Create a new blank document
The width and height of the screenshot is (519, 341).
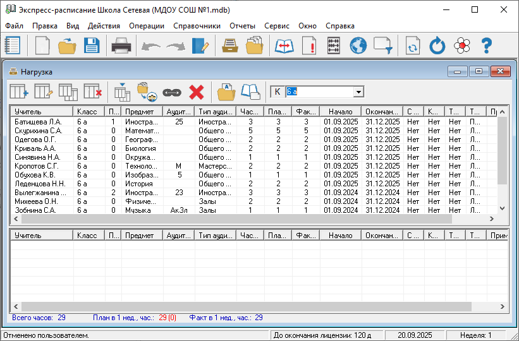tap(42, 45)
